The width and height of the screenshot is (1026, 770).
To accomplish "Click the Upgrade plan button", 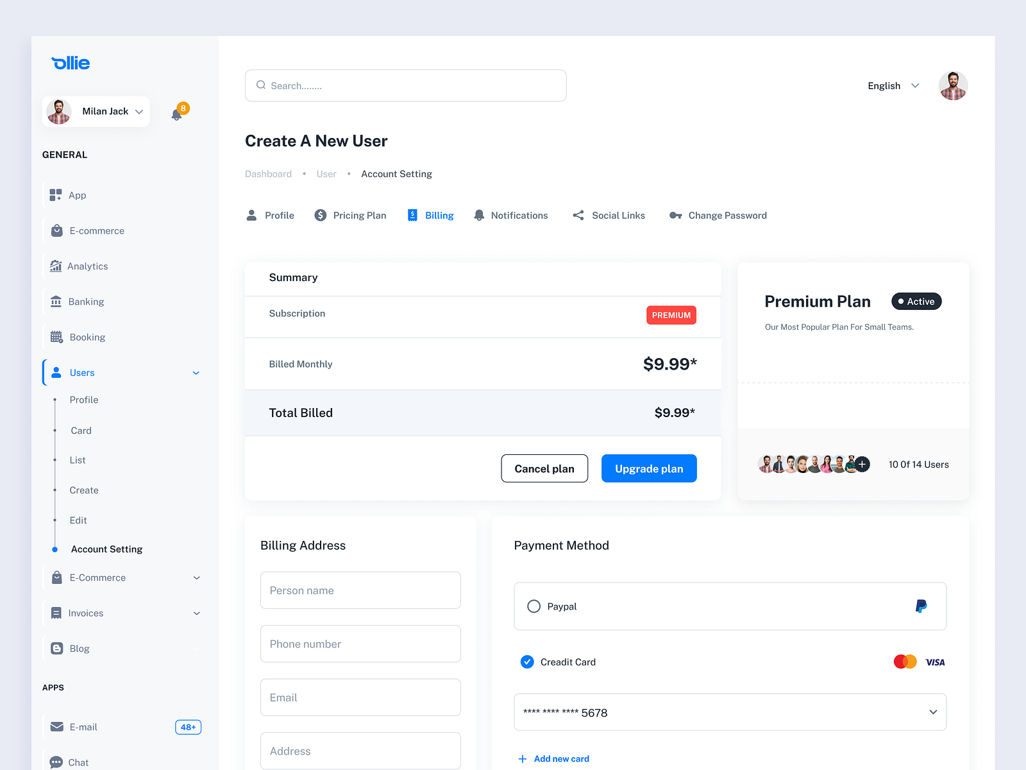I will 648,468.
